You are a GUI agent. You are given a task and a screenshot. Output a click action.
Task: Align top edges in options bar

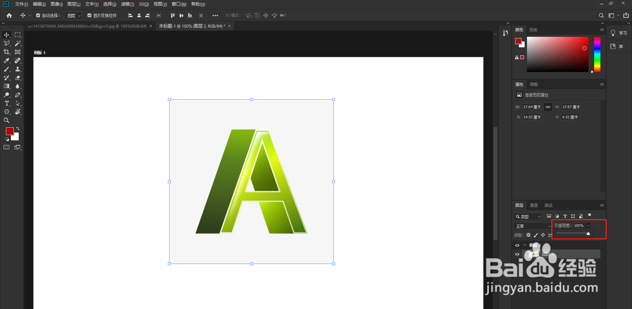pos(172,15)
